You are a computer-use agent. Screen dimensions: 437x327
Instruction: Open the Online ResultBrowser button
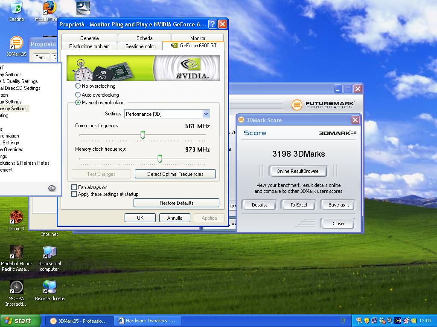click(x=298, y=171)
